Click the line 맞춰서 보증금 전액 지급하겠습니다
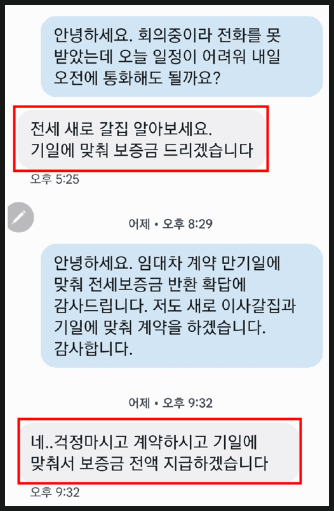This screenshot has height=511, width=334. coord(149,463)
